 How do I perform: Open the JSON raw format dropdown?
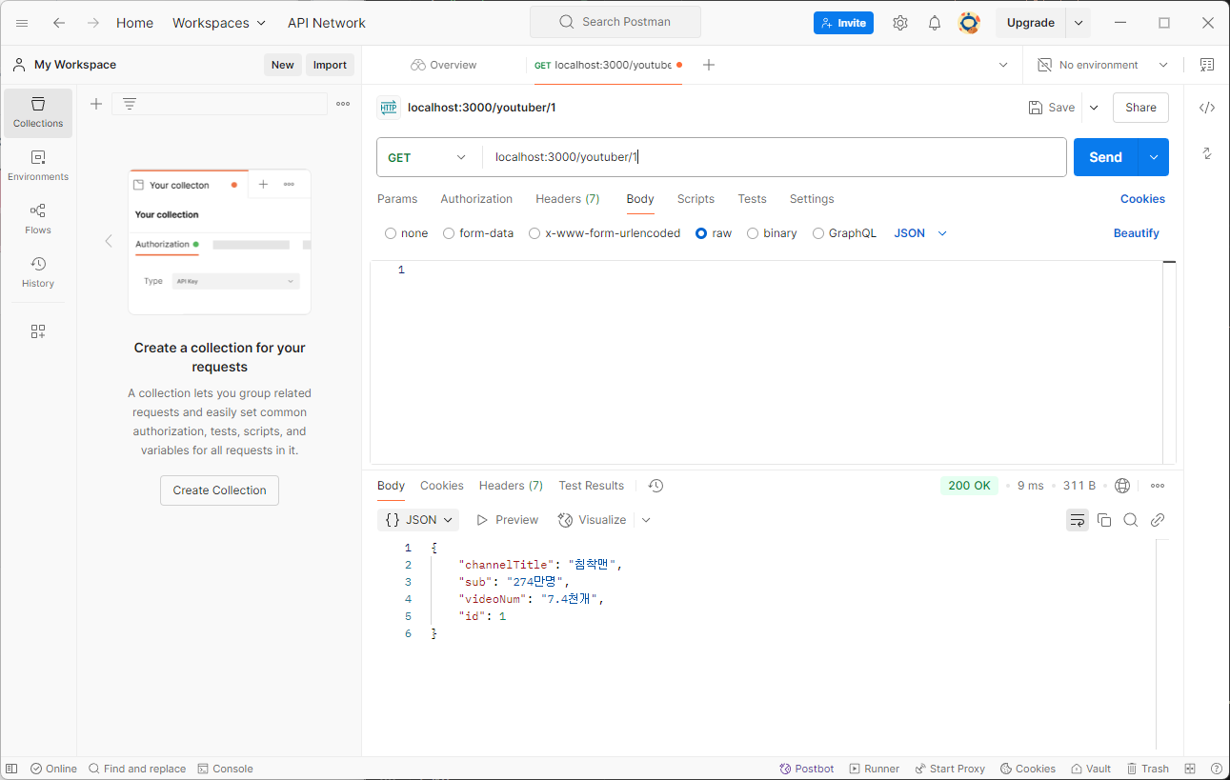tap(920, 233)
